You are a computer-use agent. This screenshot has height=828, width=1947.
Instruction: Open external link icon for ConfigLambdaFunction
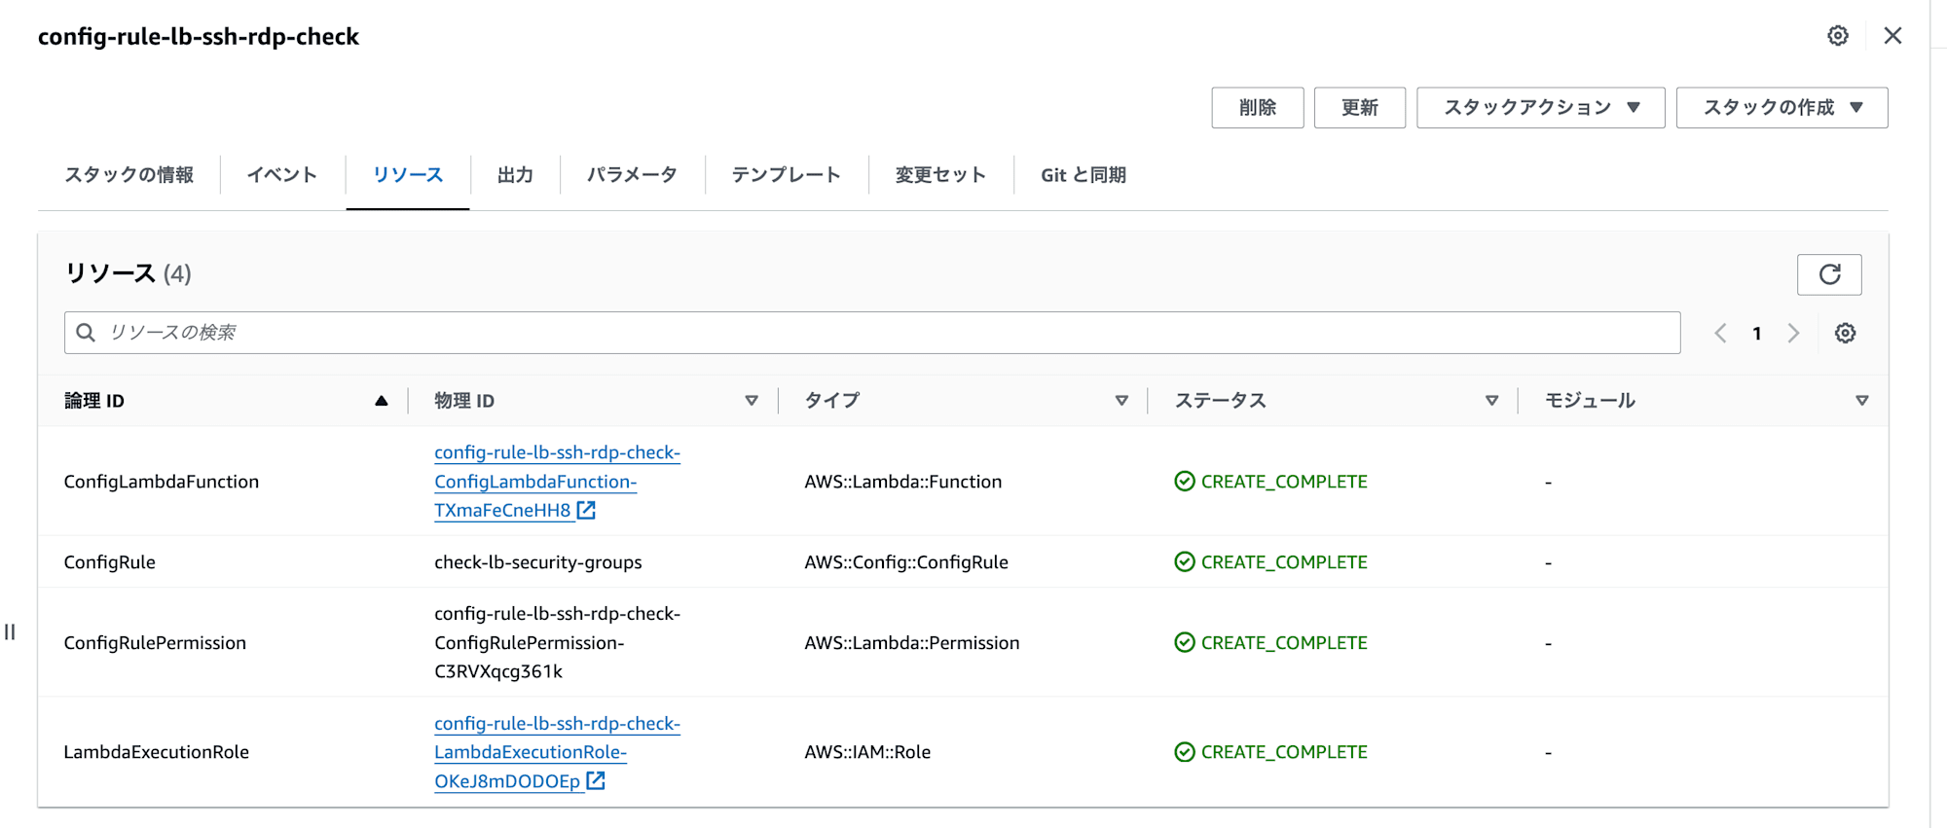click(x=586, y=510)
